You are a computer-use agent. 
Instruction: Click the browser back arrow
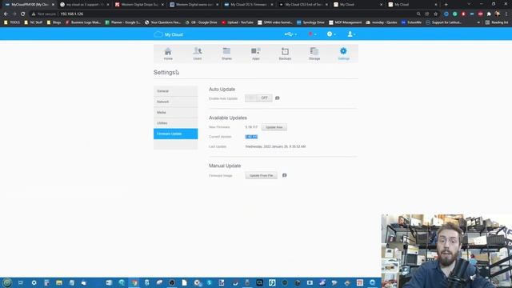(6, 14)
